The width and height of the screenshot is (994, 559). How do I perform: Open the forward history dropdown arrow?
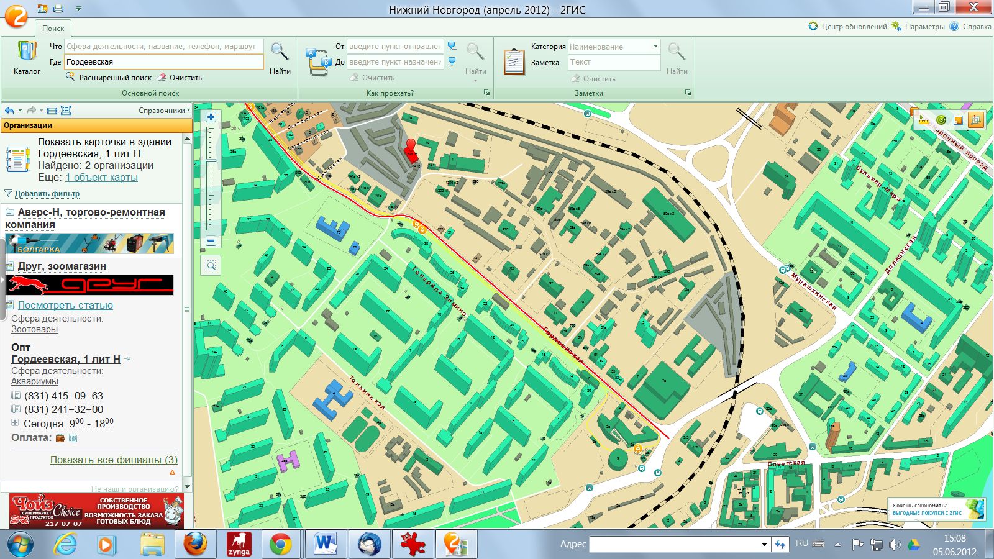coord(41,111)
